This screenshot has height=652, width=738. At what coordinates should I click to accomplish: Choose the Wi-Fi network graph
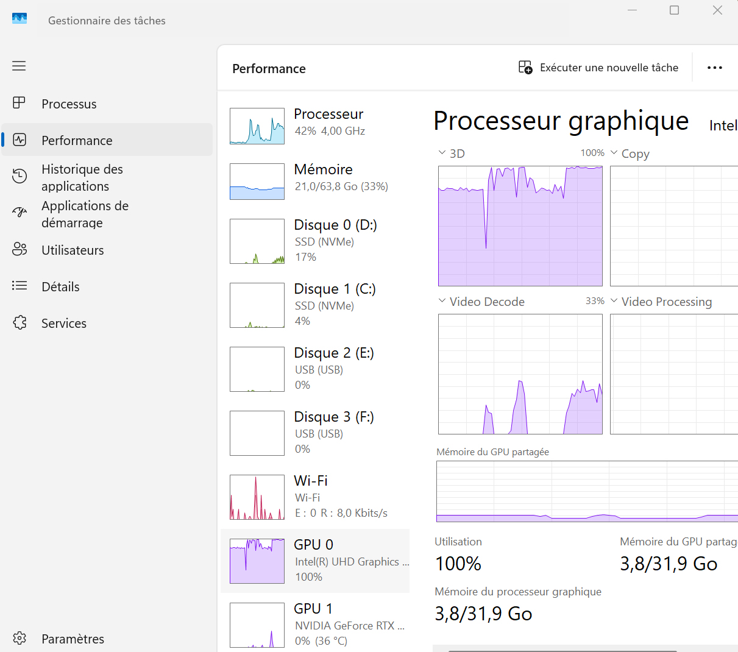(257, 497)
